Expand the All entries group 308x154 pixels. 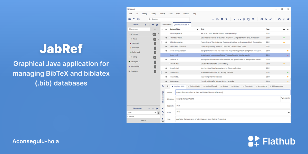tap(129, 34)
